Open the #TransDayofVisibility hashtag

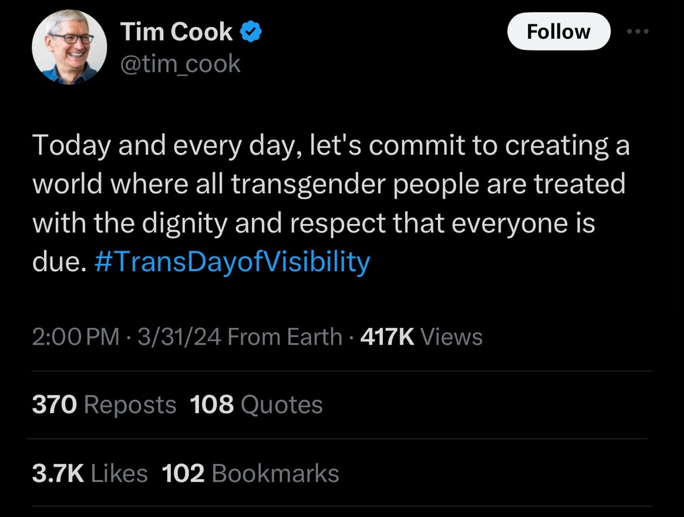(232, 262)
